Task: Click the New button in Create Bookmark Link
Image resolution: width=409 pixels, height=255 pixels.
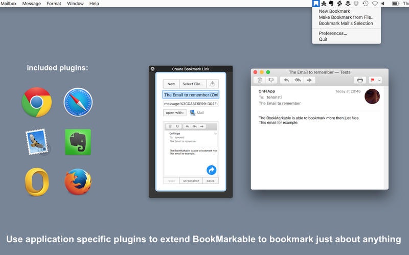Action: [171, 84]
